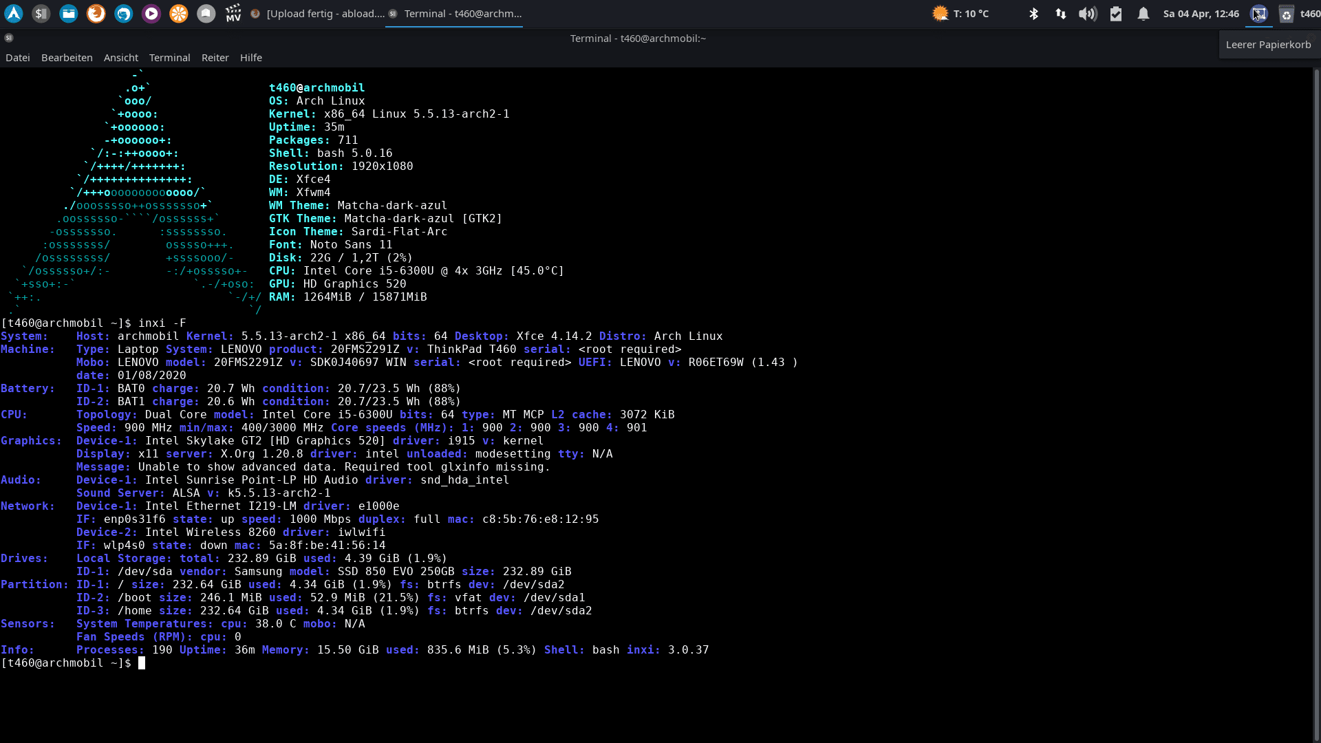Click the 'System:' section label
Image resolution: width=1321 pixels, height=743 pixels.
pos(25,336)
